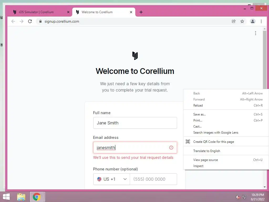The height and width of the screenshot is (202, 269).
Task: Switch to the iOS Simulator | Corellium tab
Action: pos(39,12)
